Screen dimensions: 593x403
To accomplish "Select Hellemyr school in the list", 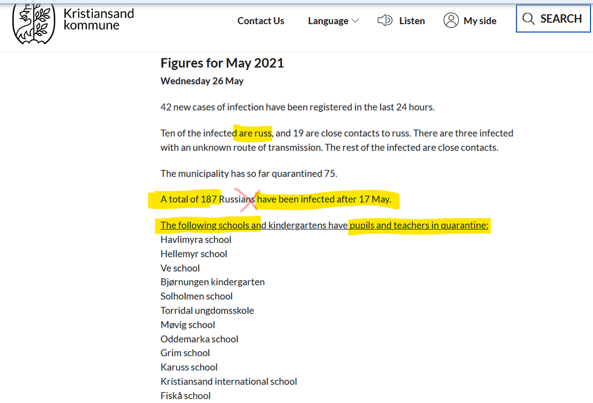I will click(194, 254).
